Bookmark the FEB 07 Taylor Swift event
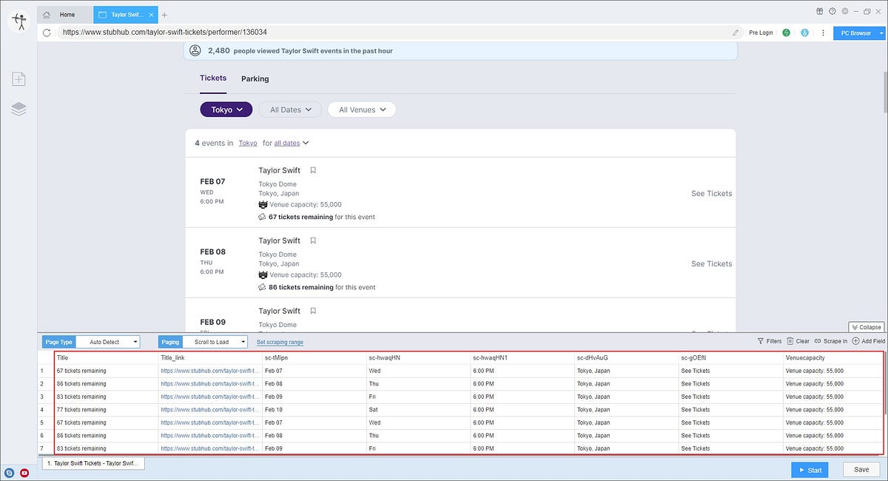Viewport: 888px width, 481px height. tap(312, 169)
